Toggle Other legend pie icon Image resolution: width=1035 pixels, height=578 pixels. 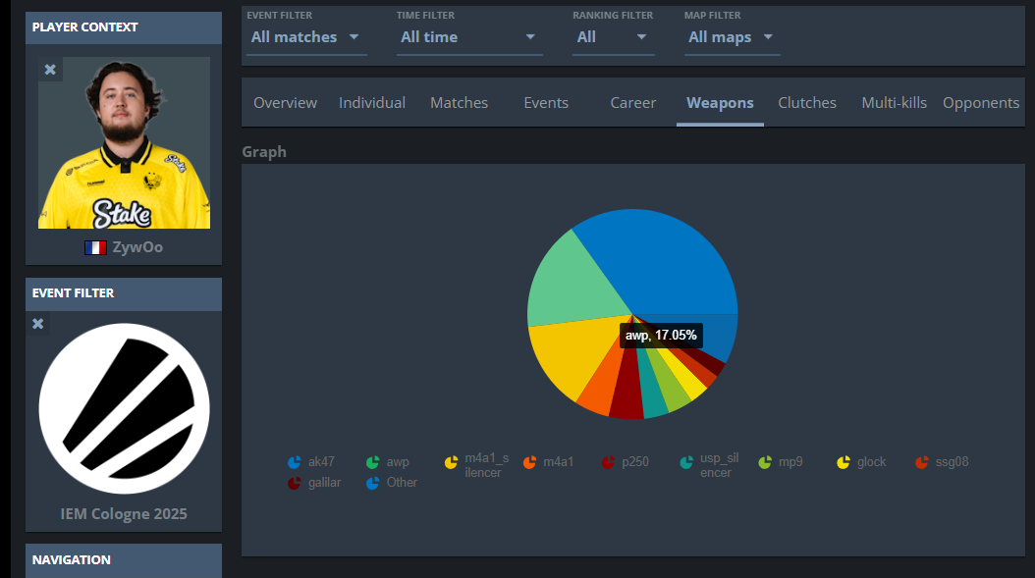[373, 483]
